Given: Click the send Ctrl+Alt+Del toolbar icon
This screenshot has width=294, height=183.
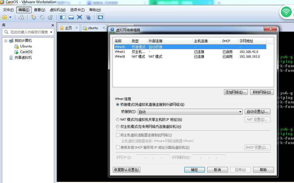Looking at the screenshot, I should (x=21, y=17).
